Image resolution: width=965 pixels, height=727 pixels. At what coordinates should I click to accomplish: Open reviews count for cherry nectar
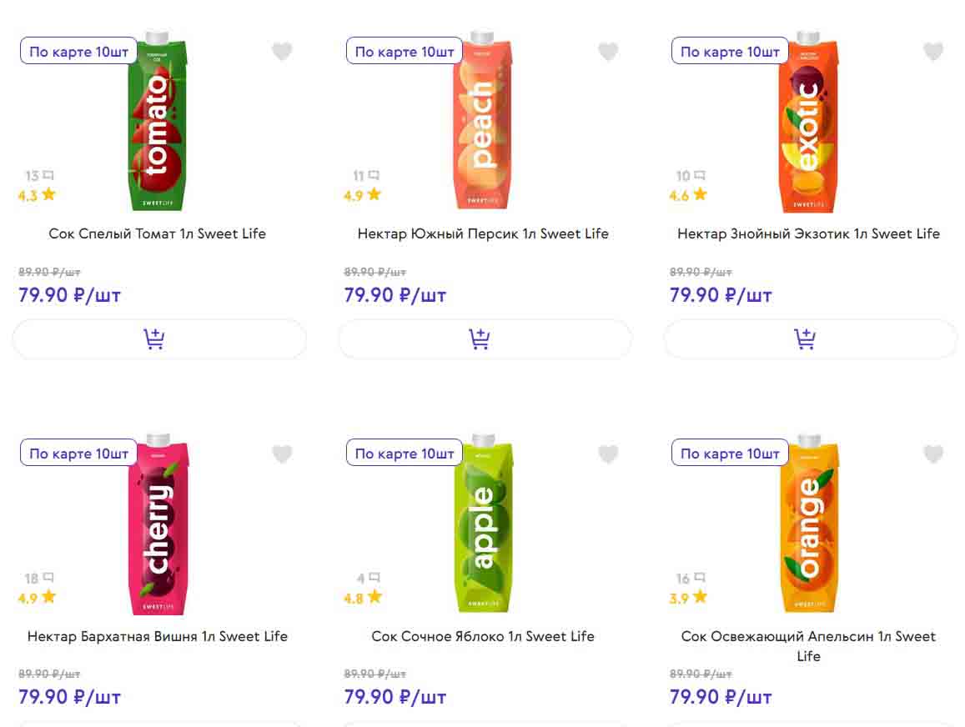39,579
